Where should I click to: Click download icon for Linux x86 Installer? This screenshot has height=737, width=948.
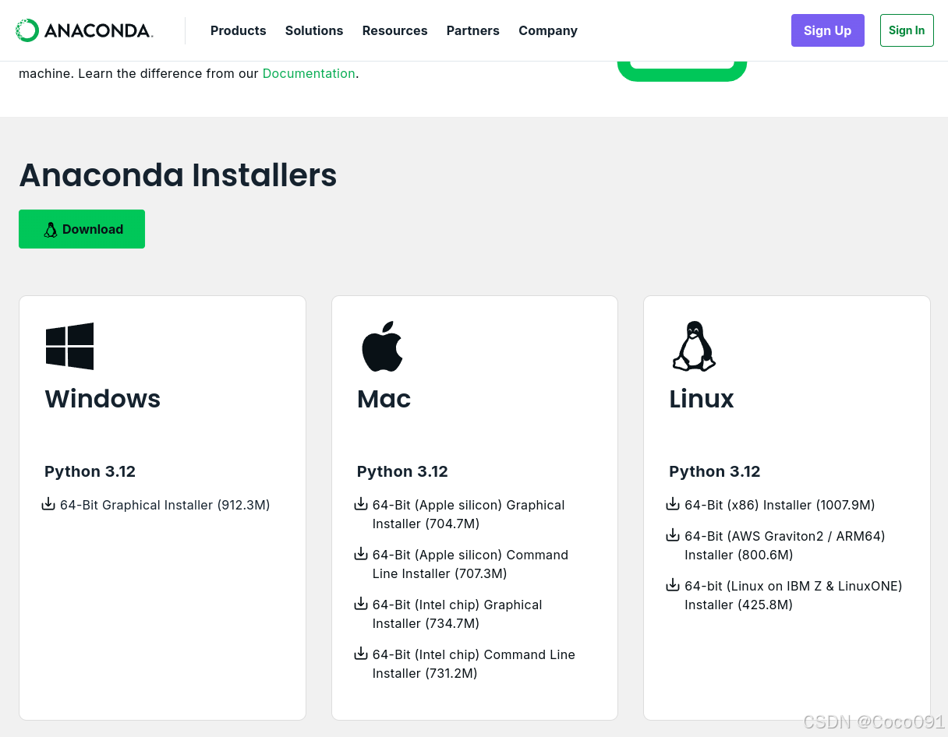tap(673, 504)
